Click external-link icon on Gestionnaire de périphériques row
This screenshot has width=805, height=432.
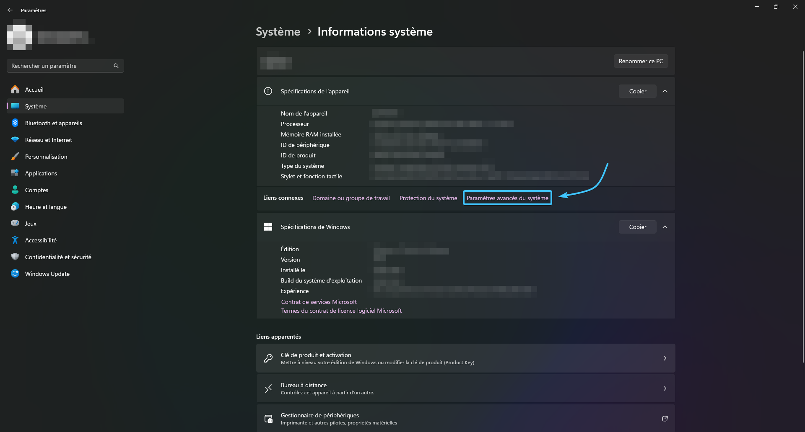pyautogui.click(x=665, y=419)
